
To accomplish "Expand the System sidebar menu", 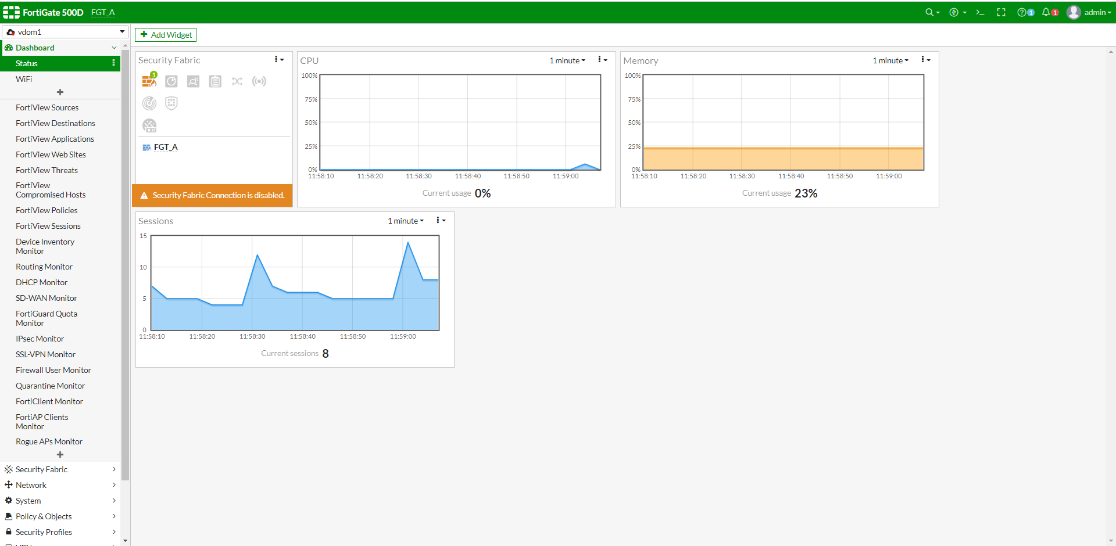I will click(60, 501).
